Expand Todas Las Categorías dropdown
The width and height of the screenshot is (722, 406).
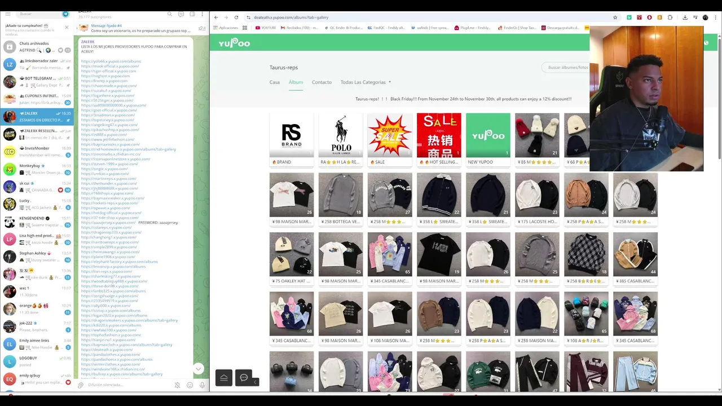coord(366,82)
